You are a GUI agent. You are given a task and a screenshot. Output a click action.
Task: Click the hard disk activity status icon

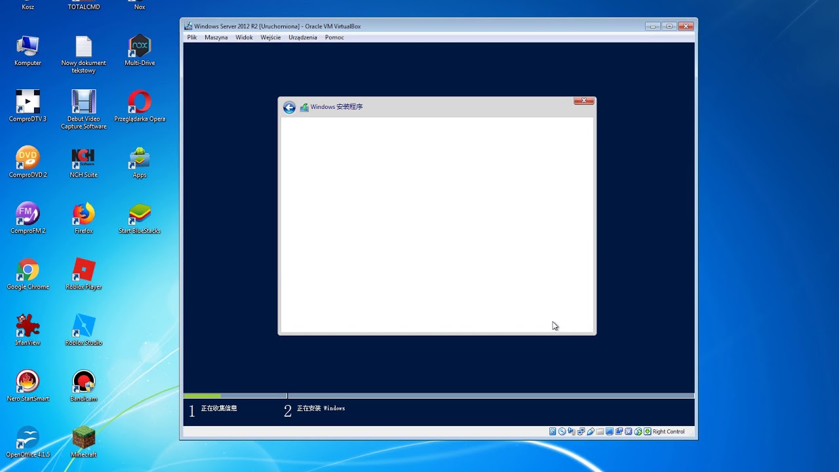(553, 431)
